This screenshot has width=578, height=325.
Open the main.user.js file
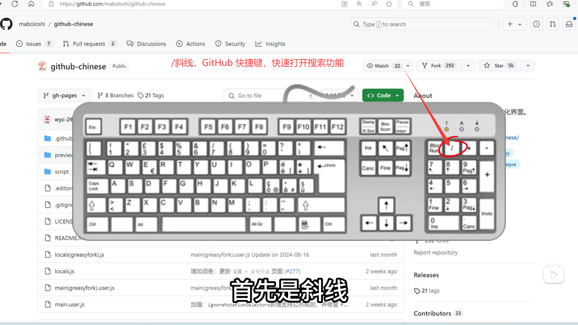70,305
